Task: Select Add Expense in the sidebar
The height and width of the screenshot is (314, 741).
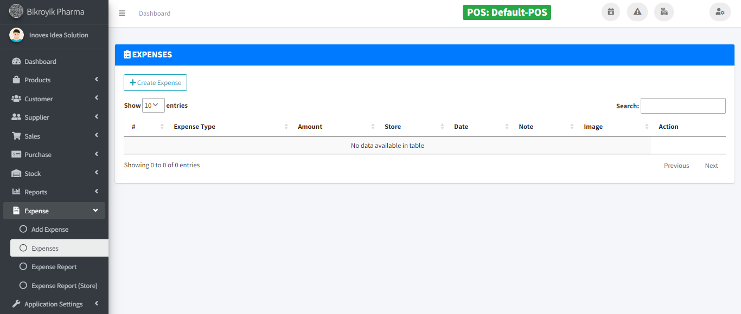Action: [50, 230]
